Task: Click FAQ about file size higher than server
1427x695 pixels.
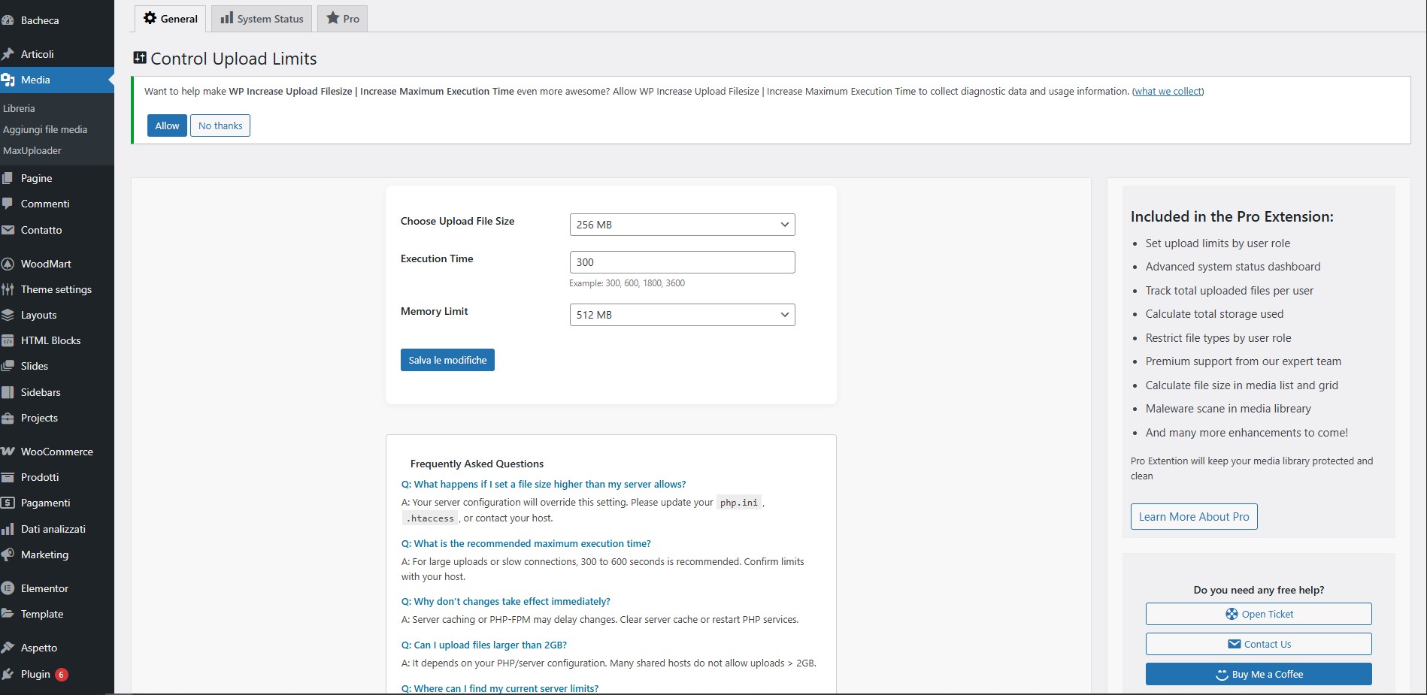Action: (x=544, y=485)
